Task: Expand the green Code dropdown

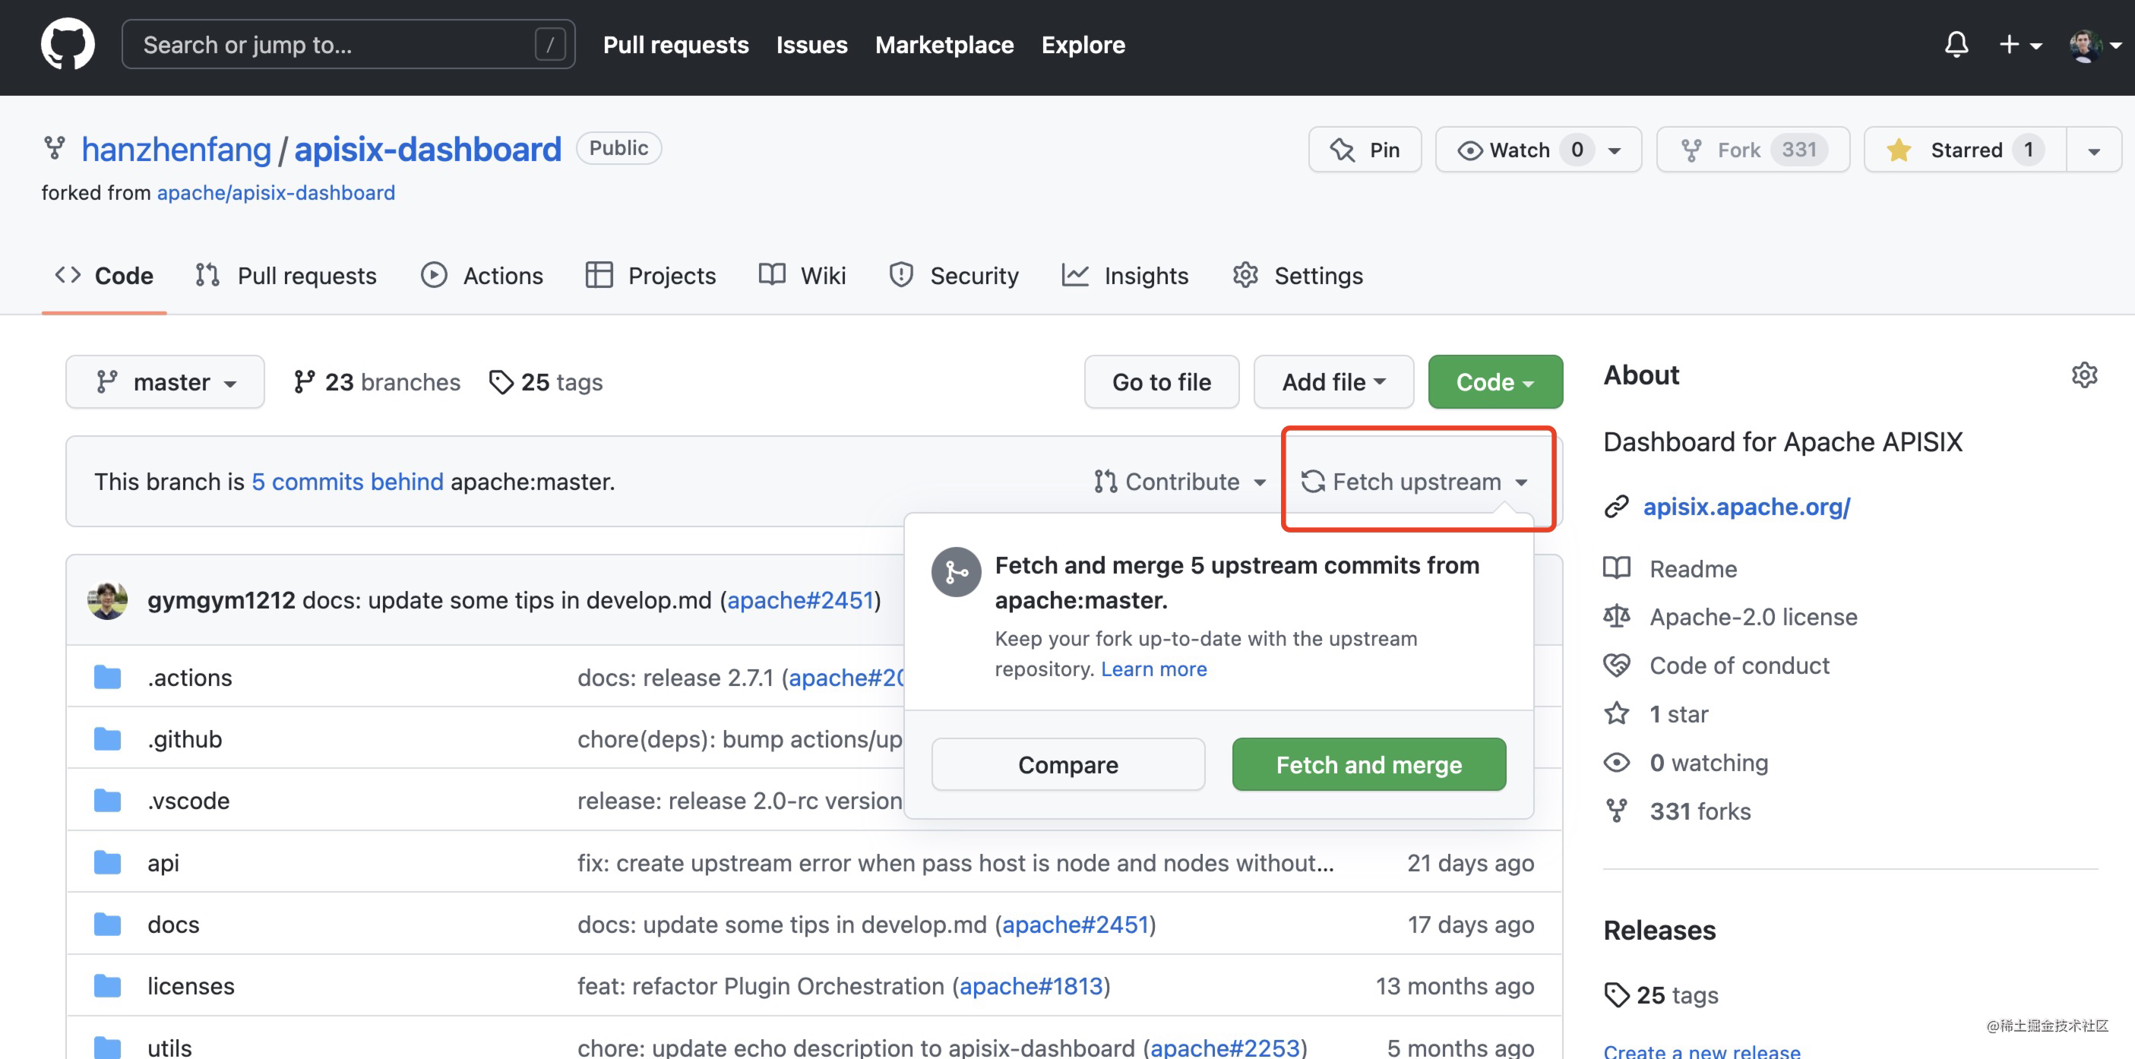Action: pos(1494,382)
